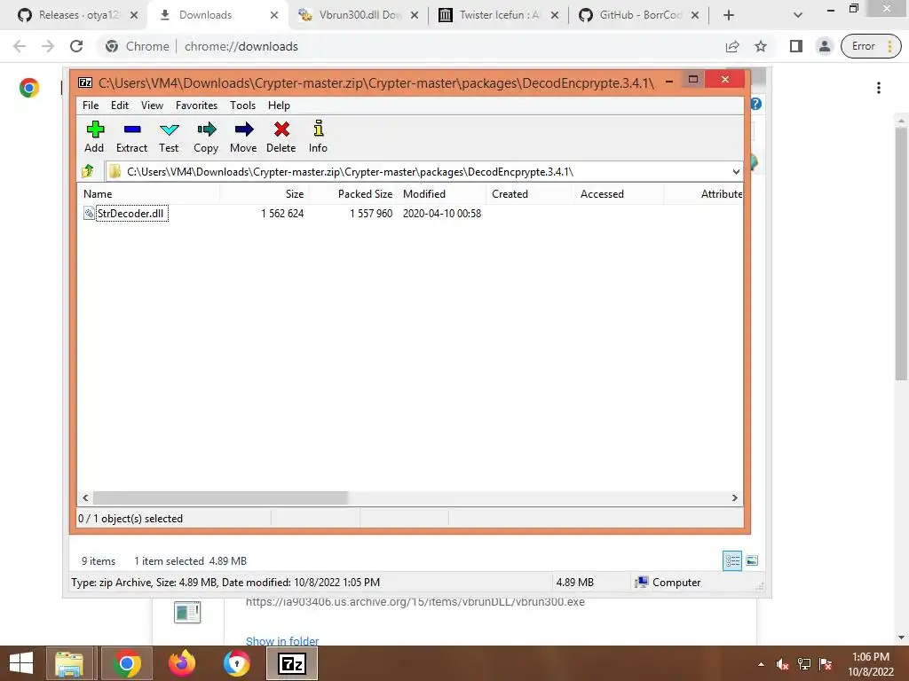Sort by the Name column

click(x=149, y=194)
